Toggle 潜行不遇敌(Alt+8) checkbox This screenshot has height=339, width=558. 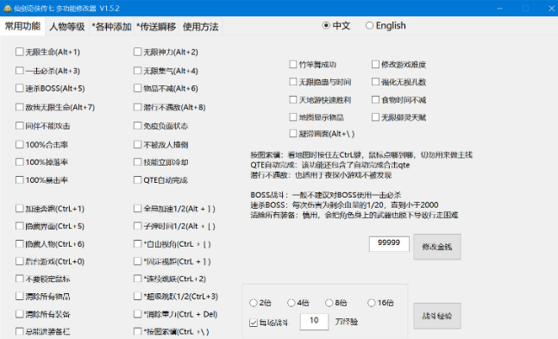(x=138, y=107)
